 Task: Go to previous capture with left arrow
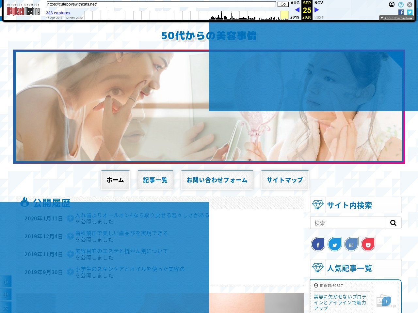click(297, 10)
